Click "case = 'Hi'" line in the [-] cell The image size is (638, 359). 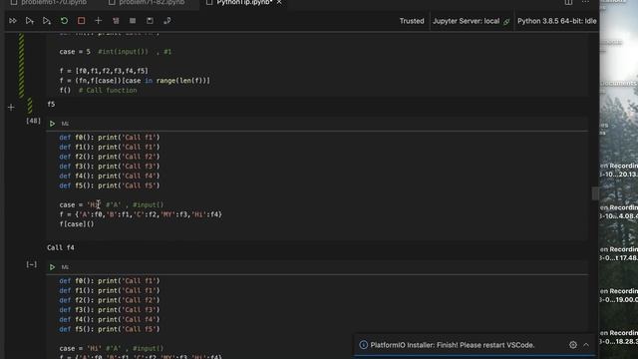[111, 348]
